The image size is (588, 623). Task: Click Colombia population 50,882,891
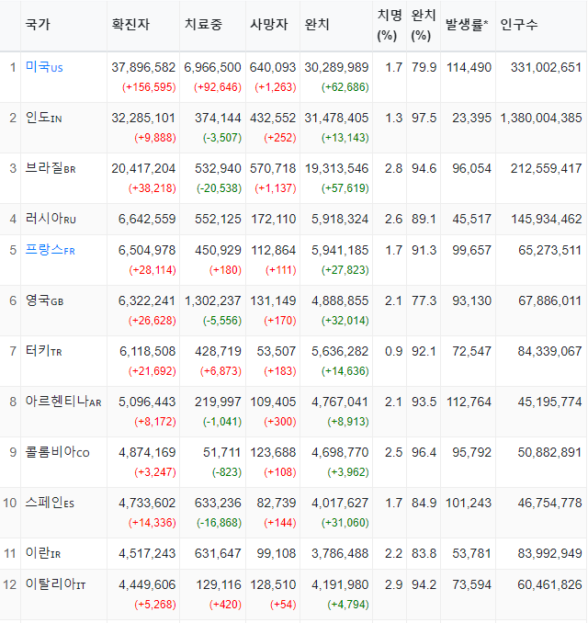coord(549,452)
